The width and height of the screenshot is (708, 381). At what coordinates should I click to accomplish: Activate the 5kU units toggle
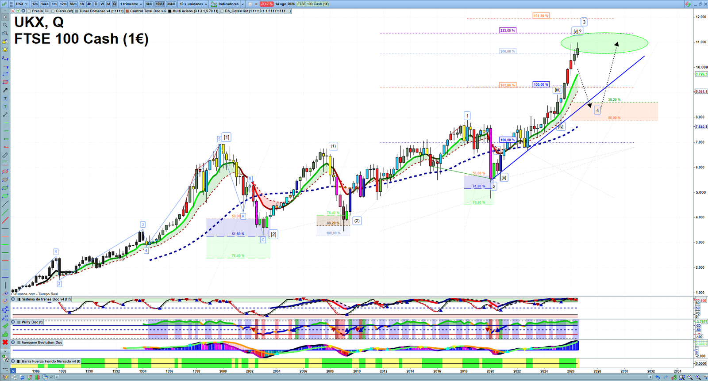pos(149,4)
